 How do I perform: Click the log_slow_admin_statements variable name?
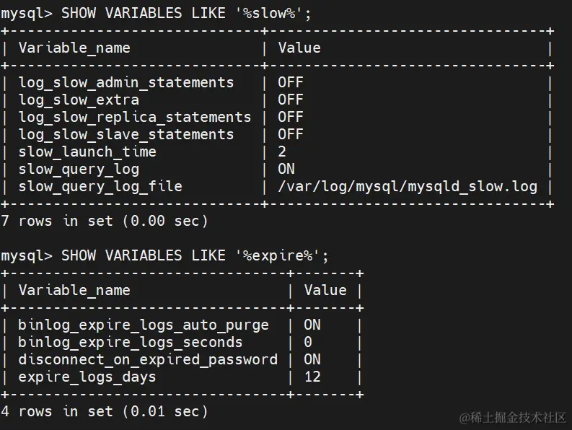[x=126, y=83]
